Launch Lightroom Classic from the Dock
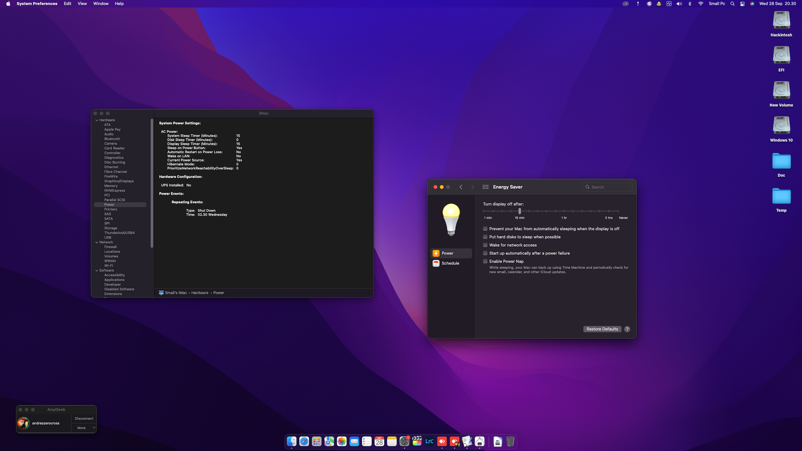Image resolution: width=802 pixels, height=451 pixels. (x=429, y=441)
